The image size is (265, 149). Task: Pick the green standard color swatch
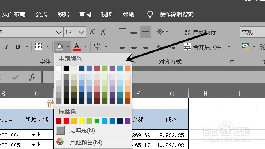(97, 121)
